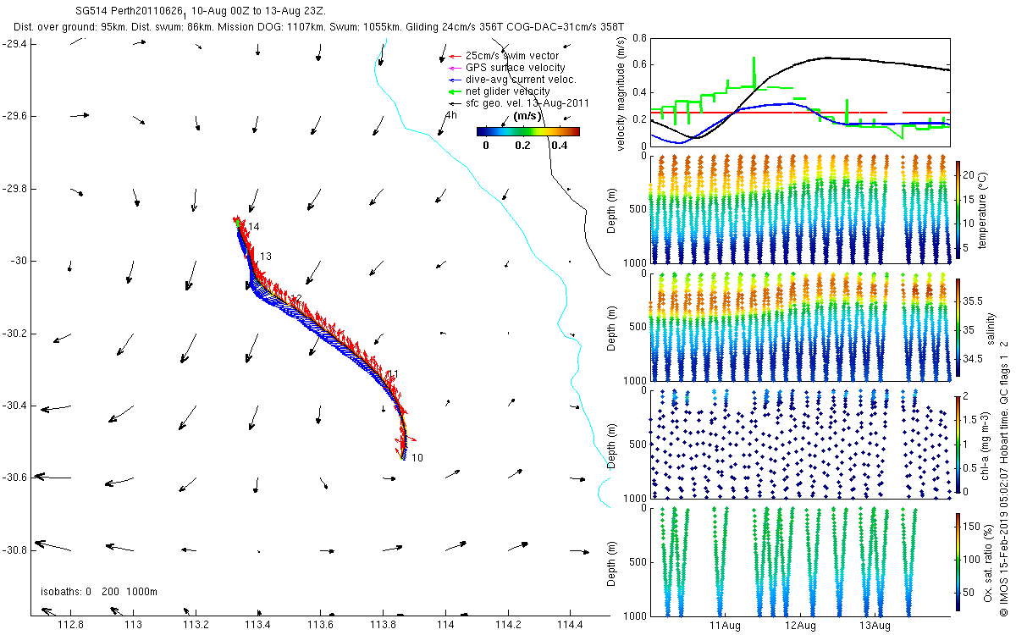Click the salinity colorbar
1016x635 pixels.
(x=958, y=326)
